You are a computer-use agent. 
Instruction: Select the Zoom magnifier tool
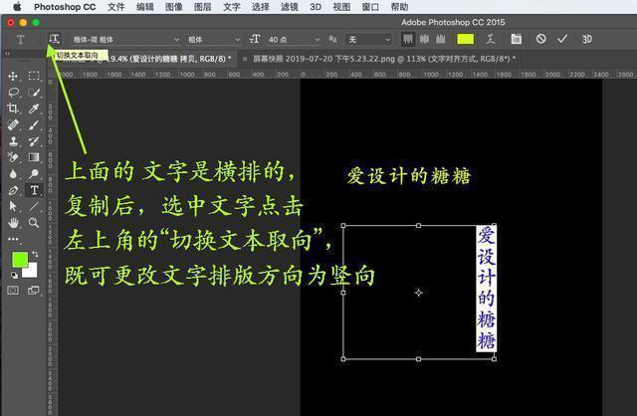pos(34,223)
